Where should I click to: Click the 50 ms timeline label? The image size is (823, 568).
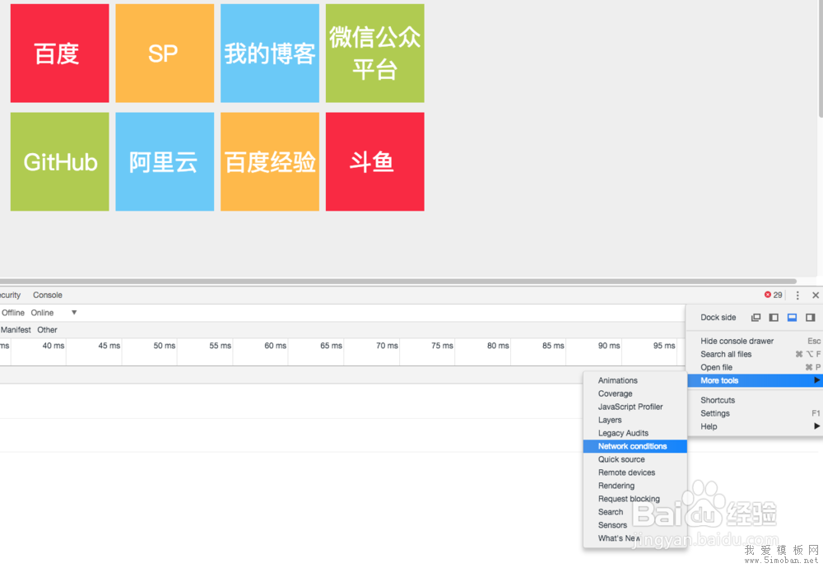tap(165, 346)
